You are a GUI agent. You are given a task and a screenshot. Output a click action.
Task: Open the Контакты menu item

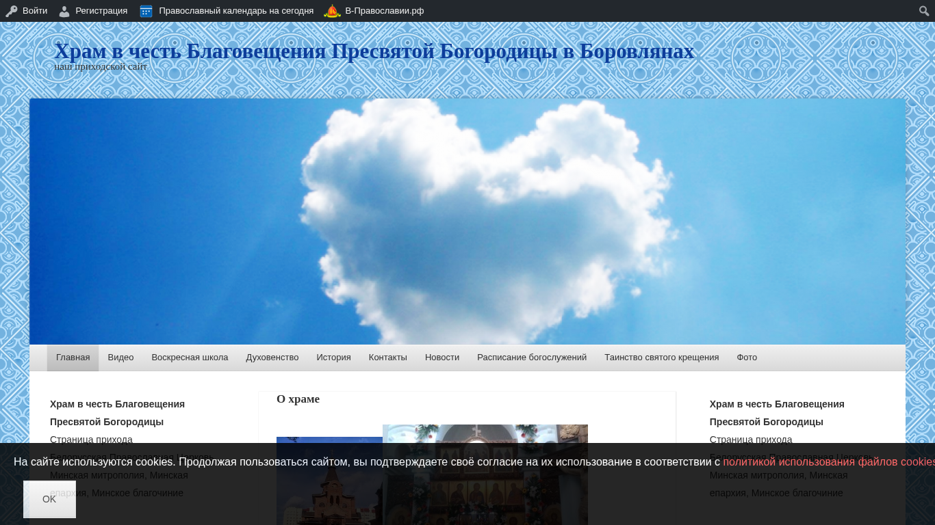(388, 358)
